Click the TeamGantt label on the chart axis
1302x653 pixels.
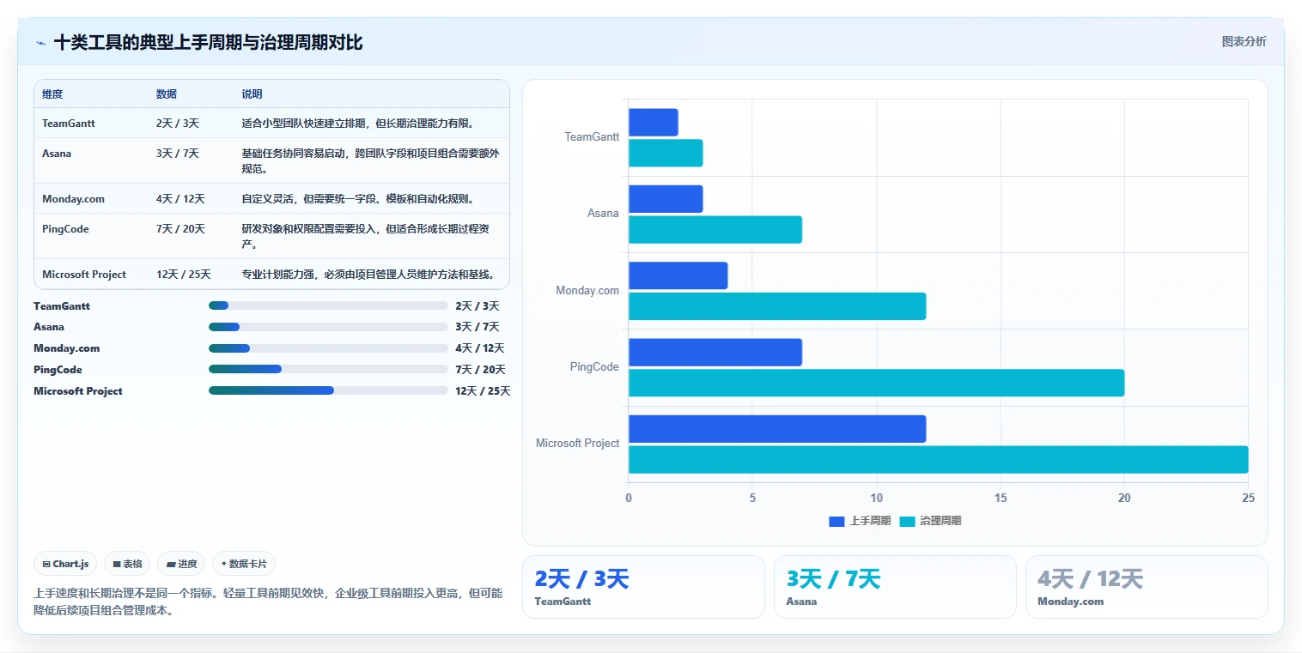click(592, 137)
